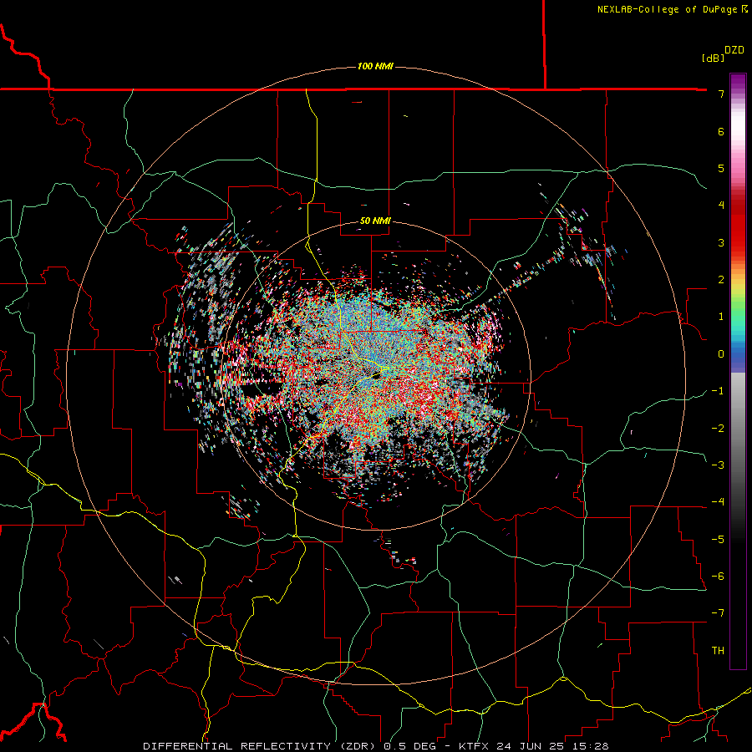Click the KTFX radar site identifier

[475, 746]
